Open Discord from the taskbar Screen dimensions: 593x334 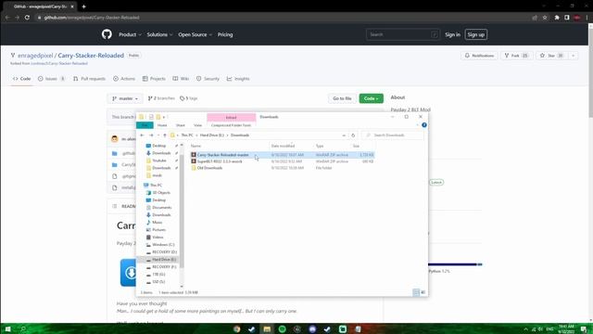point(312,328)
